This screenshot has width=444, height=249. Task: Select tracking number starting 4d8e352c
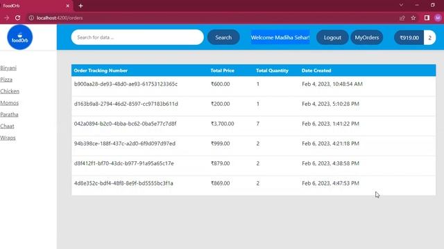point(123,183)
